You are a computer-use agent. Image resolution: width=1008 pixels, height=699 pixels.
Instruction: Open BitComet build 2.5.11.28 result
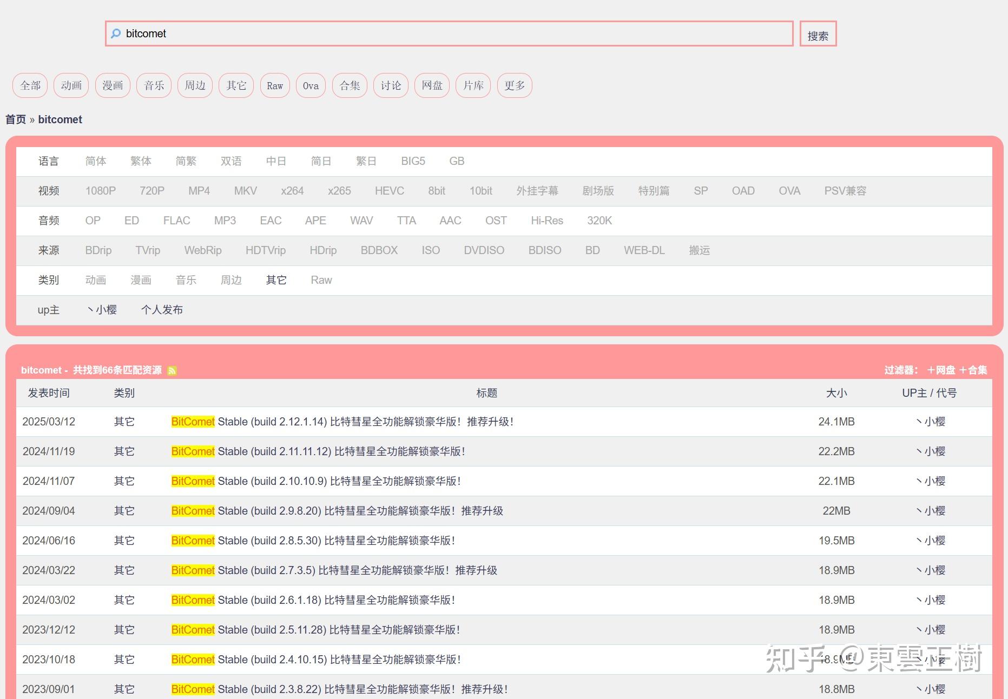(316, 630)
